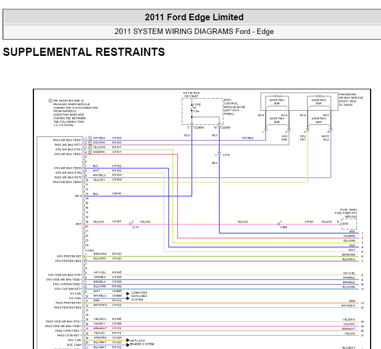Click the 'DRV PRETEN FEED' pin label
381x349 pixels.
click(68, 261)
